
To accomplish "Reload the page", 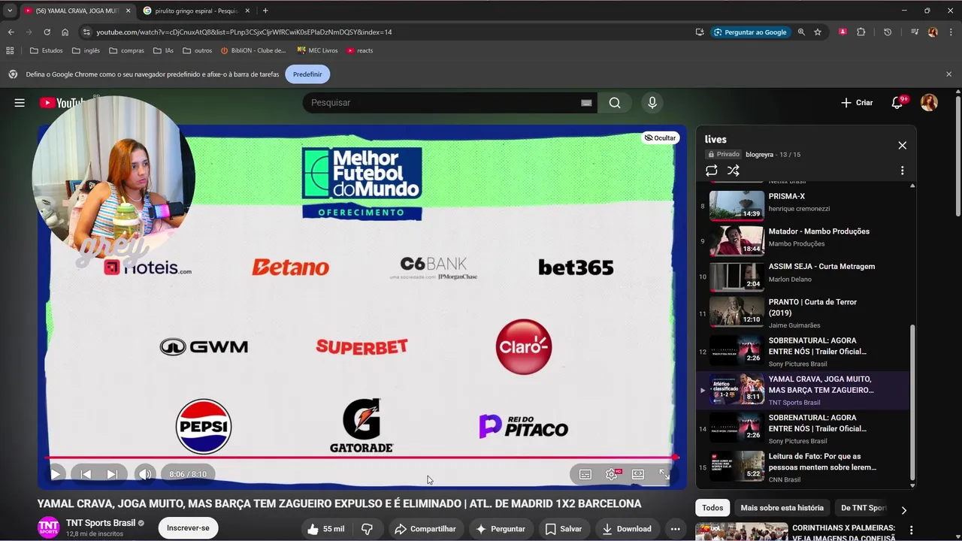I will [x=47, y=32].
